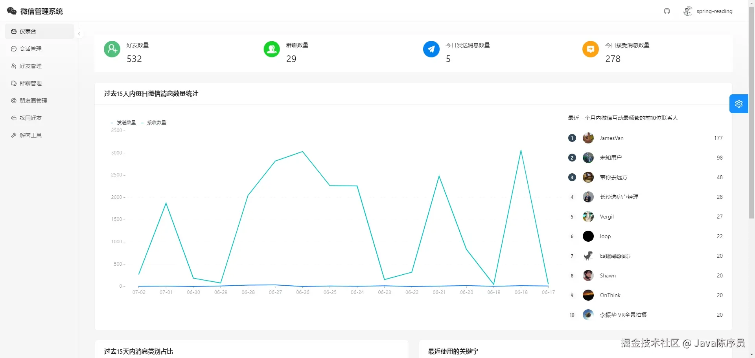
Task: Click the rank 1 badge in ranking
Action: pos(572,138)
